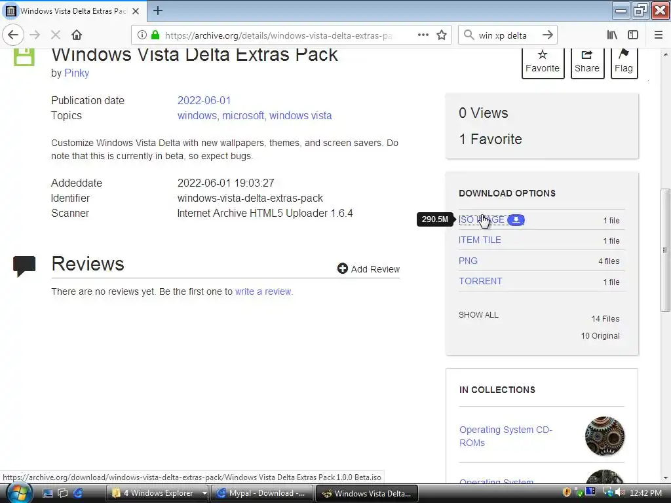Click in the address bar URL
This screenshot has width=671, height=503.
(278, 35)
